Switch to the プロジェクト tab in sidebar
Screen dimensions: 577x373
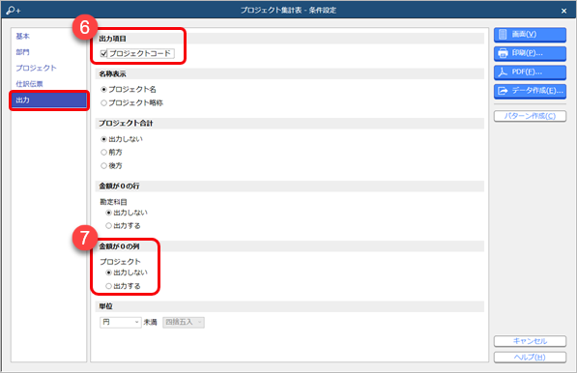click(x=36, y=68)
